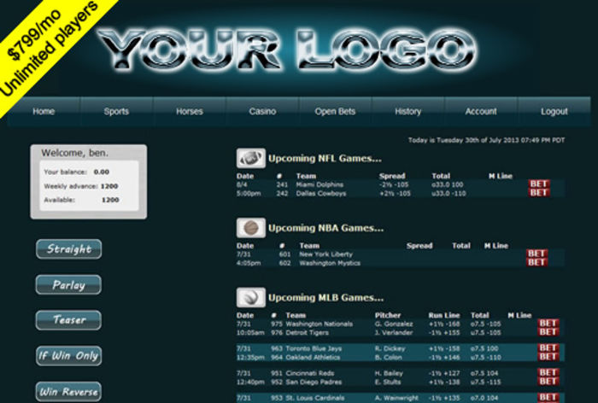View Open Bets in the navigation bar

[x=335, y=112]
